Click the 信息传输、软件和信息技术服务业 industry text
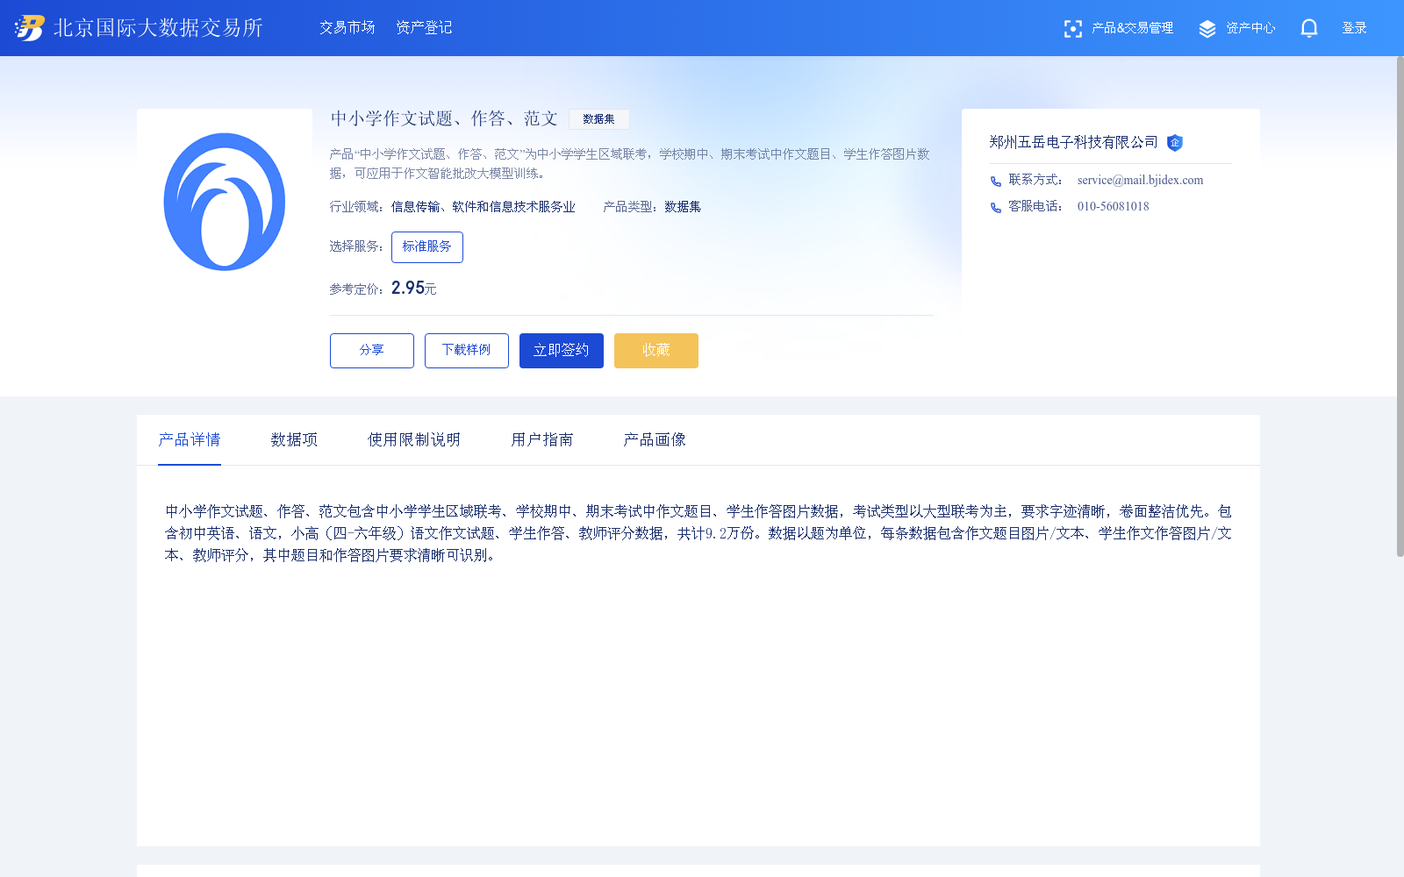The height and width of the screenshot is (877, 1404). 484,207
